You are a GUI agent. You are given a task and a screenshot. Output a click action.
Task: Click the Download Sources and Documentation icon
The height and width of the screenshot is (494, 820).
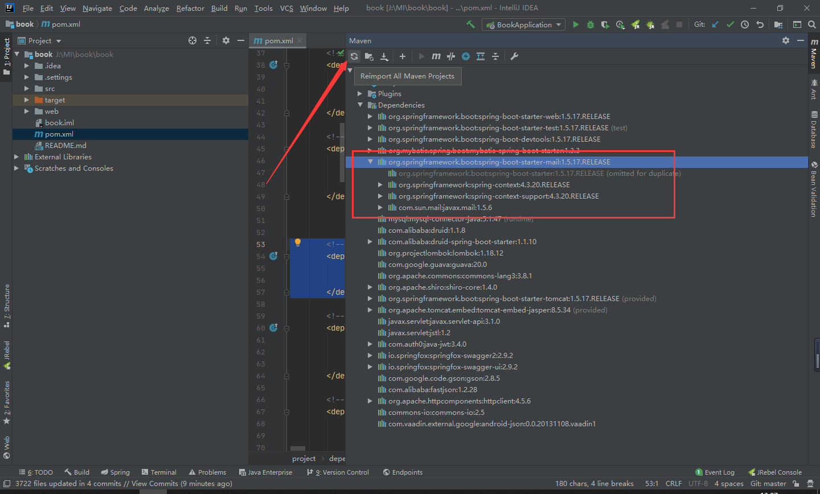[384, 56]
